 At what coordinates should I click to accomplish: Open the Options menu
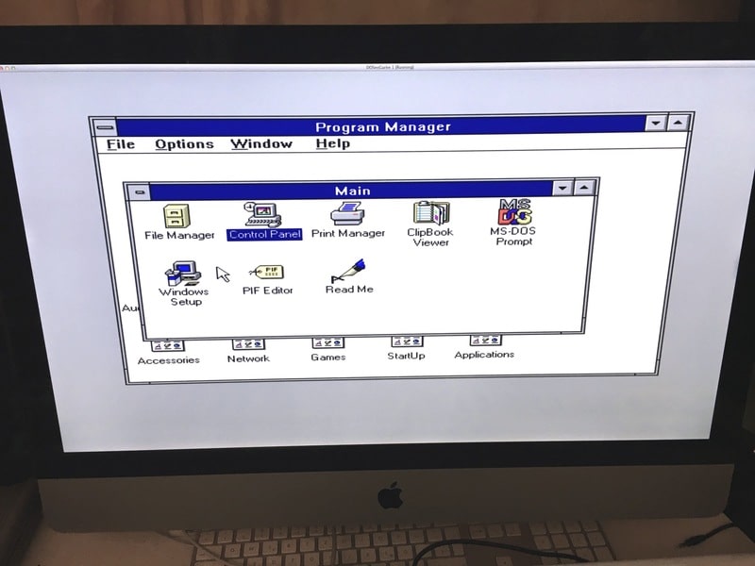pos(184,144)
